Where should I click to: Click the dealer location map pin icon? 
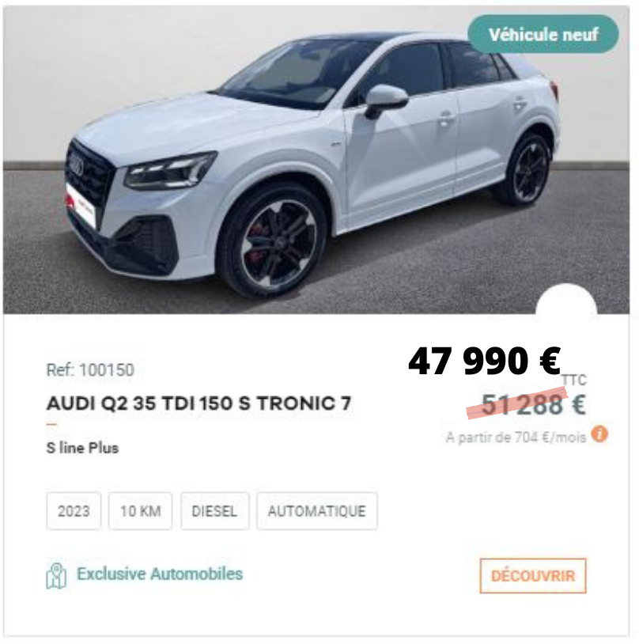pos(56,575)
